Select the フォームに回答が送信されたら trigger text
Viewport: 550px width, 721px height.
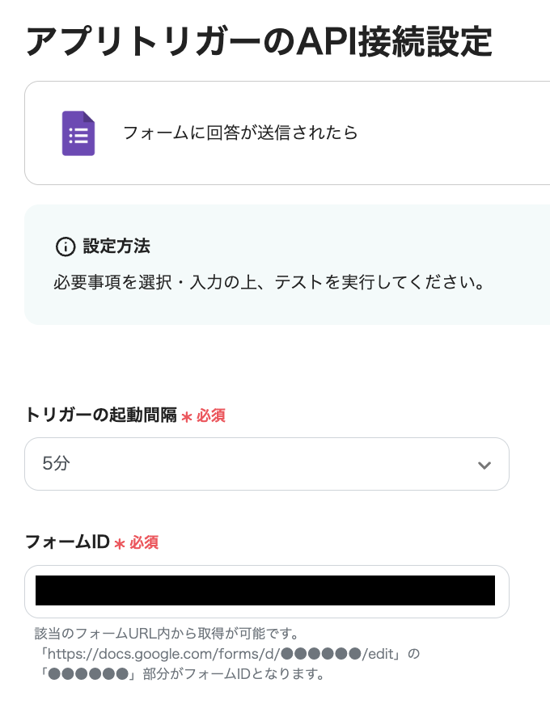[x=240, y=133]
